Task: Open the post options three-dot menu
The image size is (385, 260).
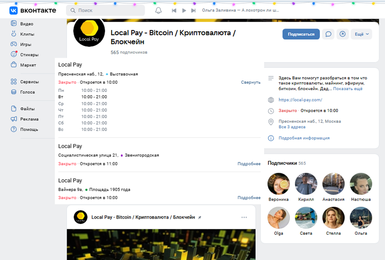Action: 244,217
